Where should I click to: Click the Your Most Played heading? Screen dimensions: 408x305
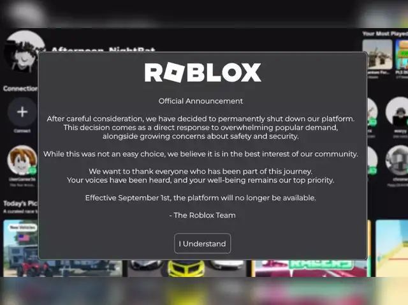tap(385, 34)
